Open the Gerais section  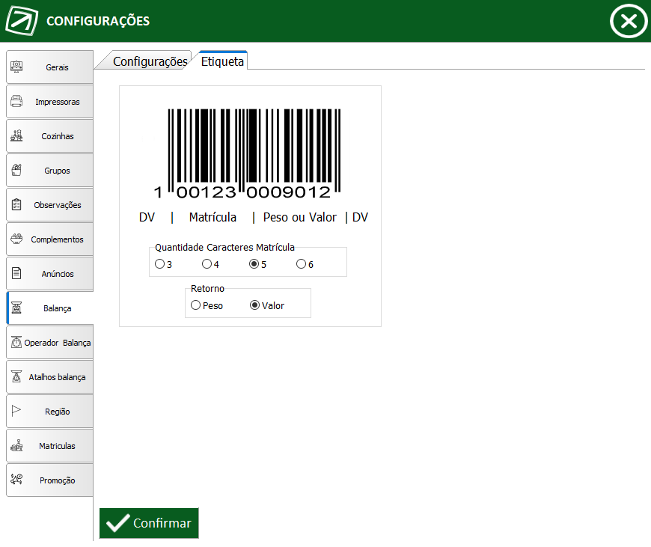coord(50,67)
